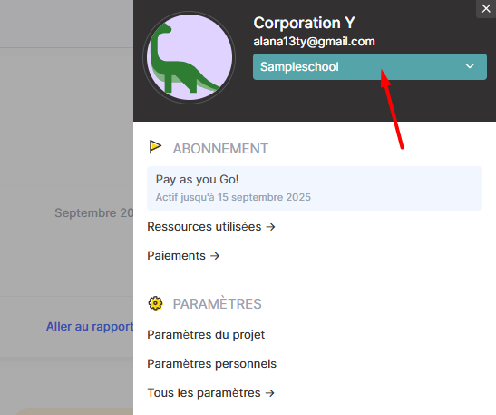Click the Paramètres section heading
This screenshot has height=415, width=496.
click(x=217, y=303)
